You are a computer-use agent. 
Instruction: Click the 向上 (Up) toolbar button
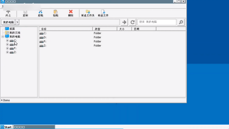pyautogui.click(x=8, y=14)
